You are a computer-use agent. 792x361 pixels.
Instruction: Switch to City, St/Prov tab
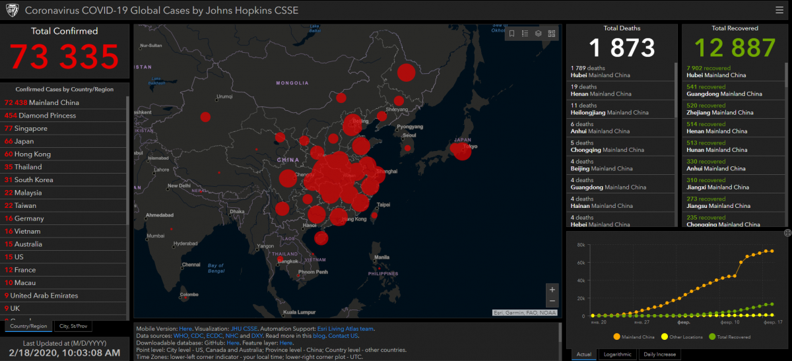[73, 326]
